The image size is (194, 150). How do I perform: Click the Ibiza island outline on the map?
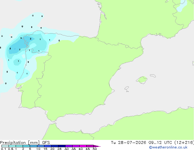[x=127, y=88]
